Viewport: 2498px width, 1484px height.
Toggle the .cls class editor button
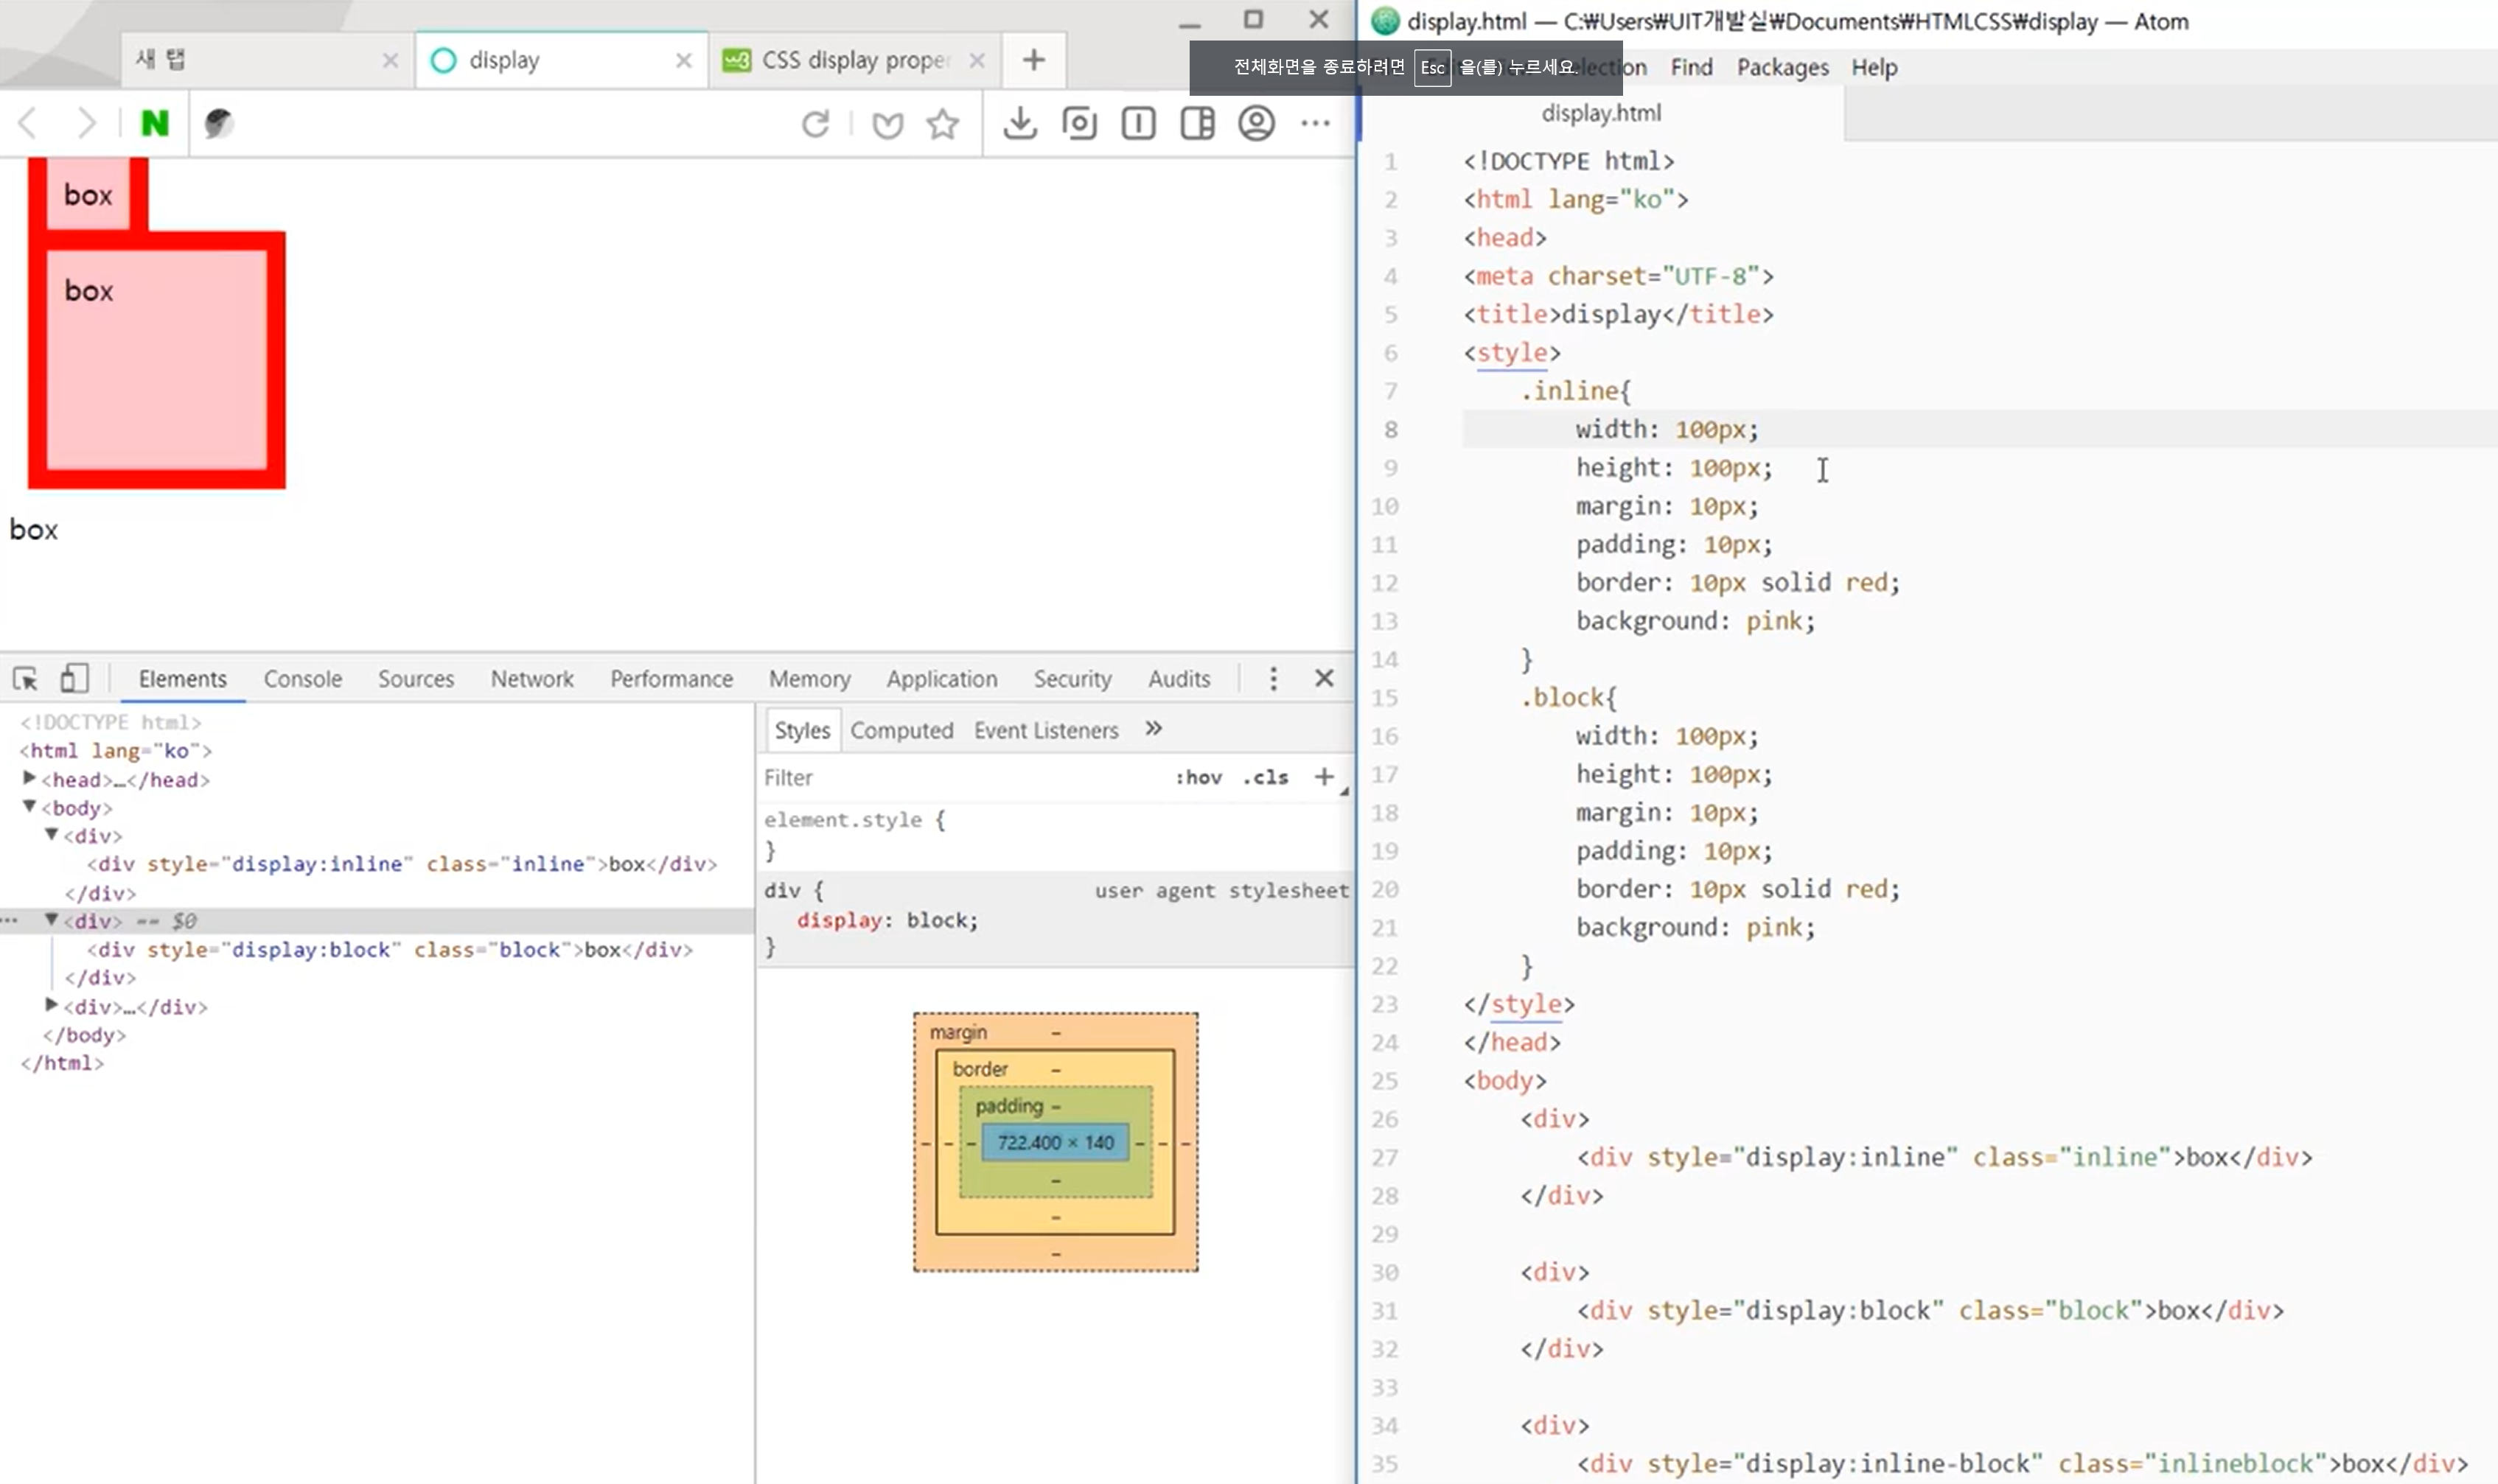tap(1266, 778)
